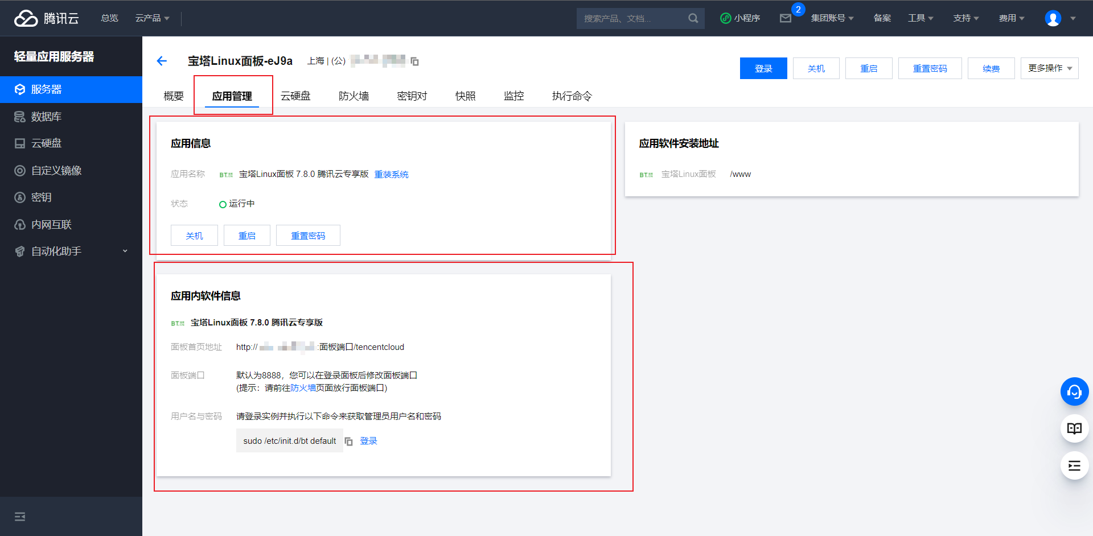1093x536 pixels.
Task: Select 数据库 in the sidebar
Action: (71, 117)
